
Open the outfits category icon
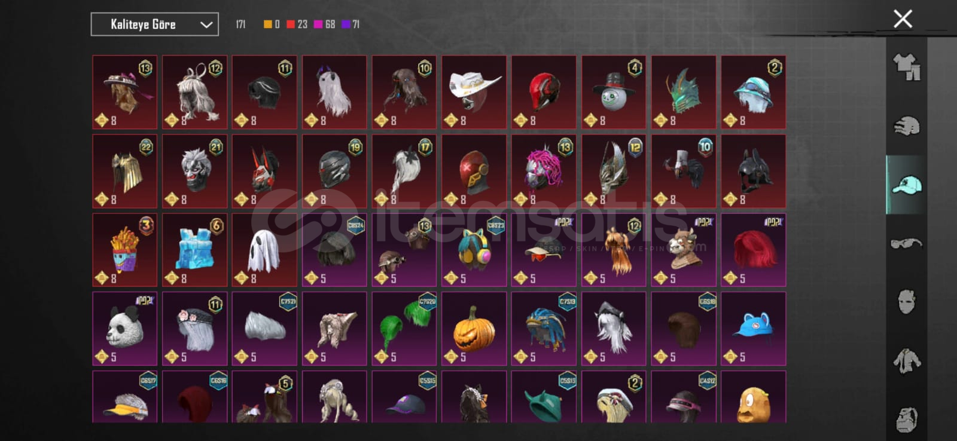(907, 67)
